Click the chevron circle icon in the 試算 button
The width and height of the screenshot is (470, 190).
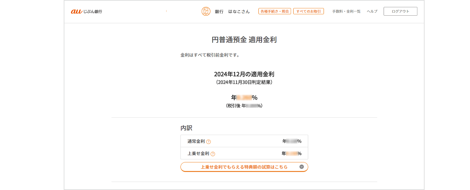pyautogui.click(x=302, y=167)
